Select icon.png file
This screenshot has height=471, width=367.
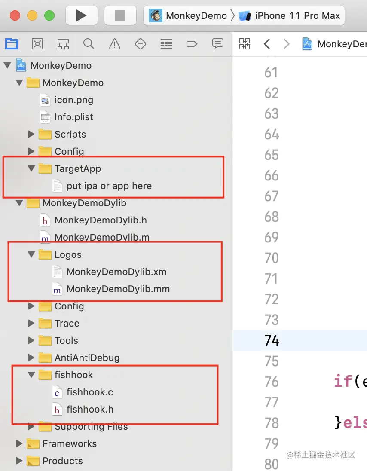tap(67, 100)
